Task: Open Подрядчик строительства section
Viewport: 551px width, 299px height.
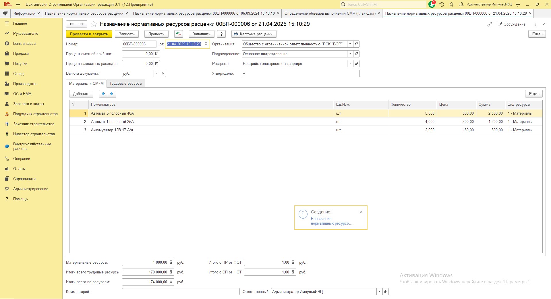Action: coord(35,114)
